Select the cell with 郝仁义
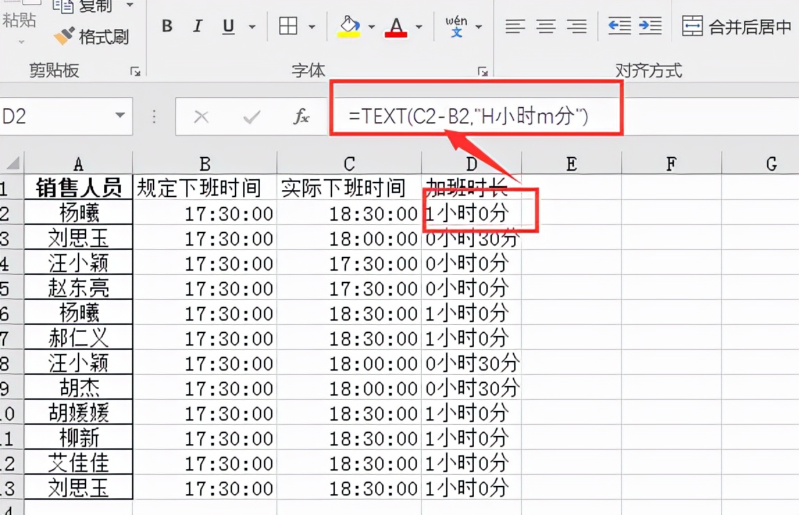Viewport: 799px width, 515px height. coord(79,337)
